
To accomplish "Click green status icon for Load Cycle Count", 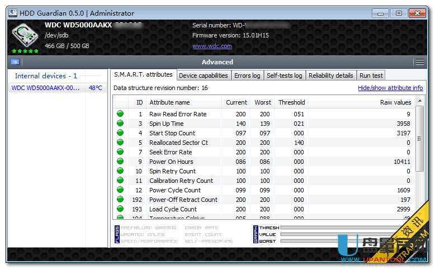I will coord(120,209).
